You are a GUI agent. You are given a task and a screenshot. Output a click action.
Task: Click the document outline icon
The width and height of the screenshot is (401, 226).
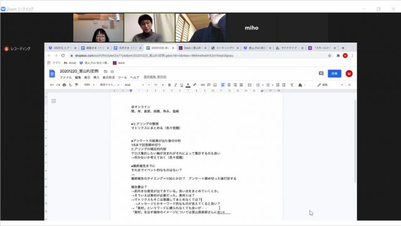pos(53,101)
